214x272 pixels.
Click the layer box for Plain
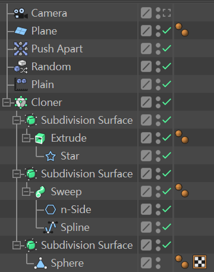pyautogui.click(x=146, y=85)
